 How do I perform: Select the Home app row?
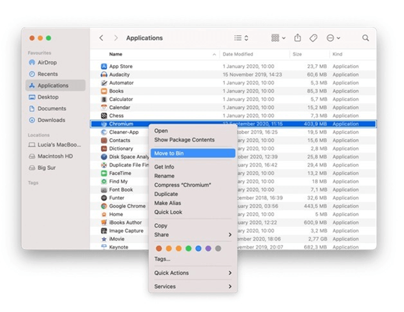pos(233,214)
